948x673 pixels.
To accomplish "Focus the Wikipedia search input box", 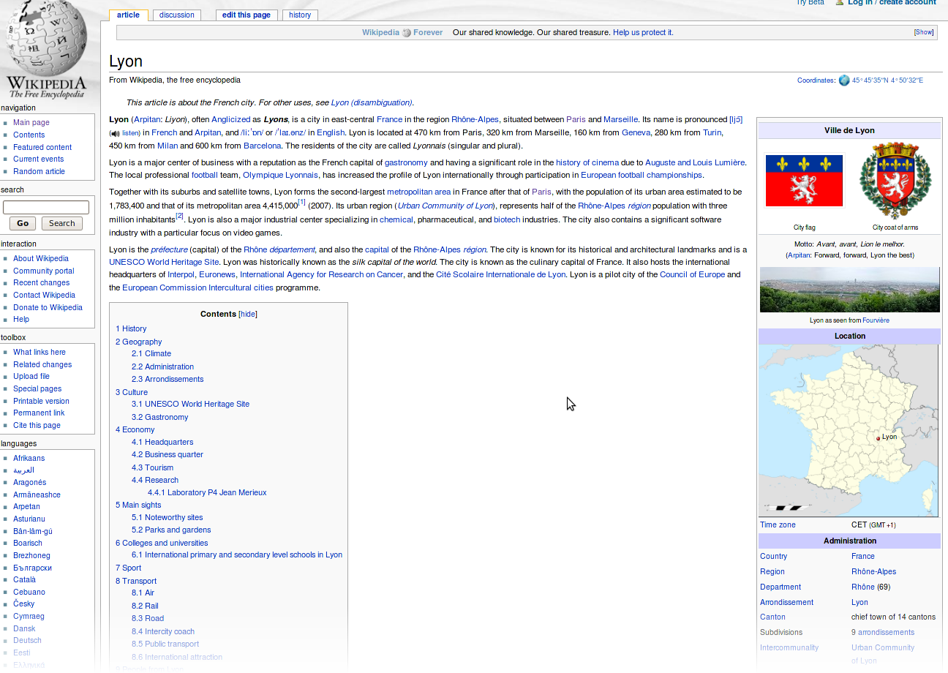I will pyautogui.click(x=46, y=207).
